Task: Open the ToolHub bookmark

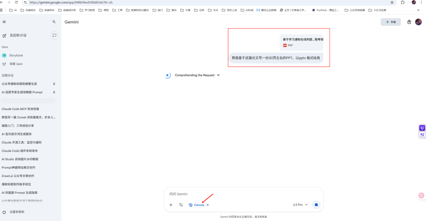Action: (x=325, y=10)
